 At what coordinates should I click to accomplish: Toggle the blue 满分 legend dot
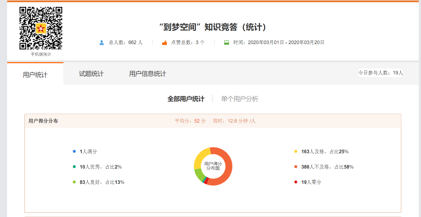tap(74, 151)
